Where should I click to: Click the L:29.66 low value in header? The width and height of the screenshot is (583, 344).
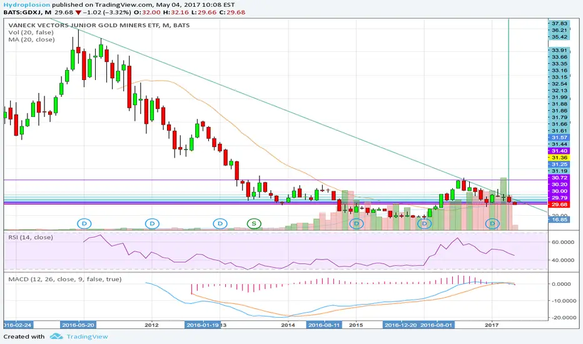204,13
